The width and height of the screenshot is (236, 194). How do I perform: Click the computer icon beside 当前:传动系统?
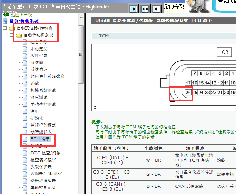pyautogui.click(x=5, y=21)
